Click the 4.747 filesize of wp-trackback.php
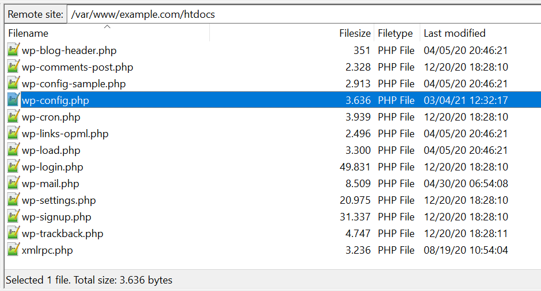The width and height of the screenshot is (541, 291). tap(358, 234)
